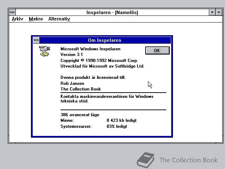Open the Arkiv menu

pyautogui.click(x=18, y=19)
